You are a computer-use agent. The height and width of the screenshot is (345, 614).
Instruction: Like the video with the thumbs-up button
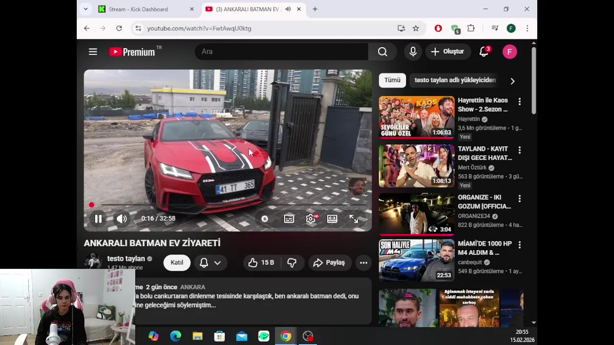click(261, 263)
